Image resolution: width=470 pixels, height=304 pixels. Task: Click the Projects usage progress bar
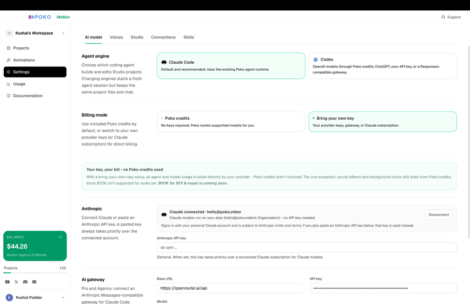pos(35,273)
